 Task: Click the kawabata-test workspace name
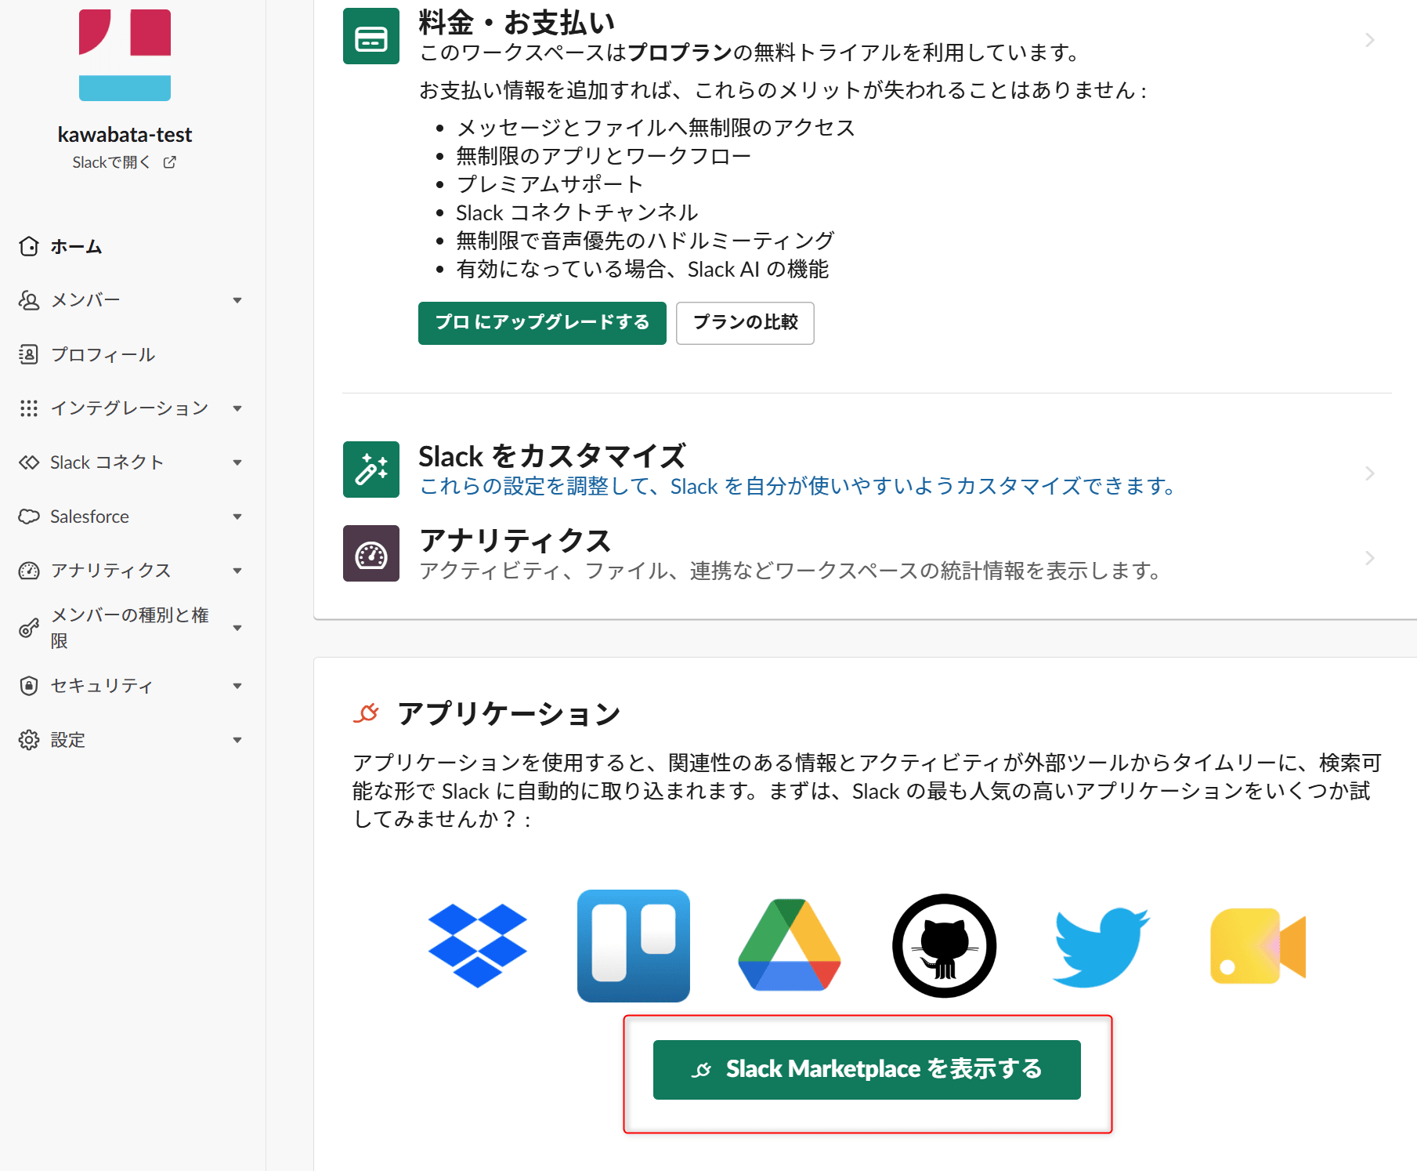pyautogui.click(x=125, y=135)
